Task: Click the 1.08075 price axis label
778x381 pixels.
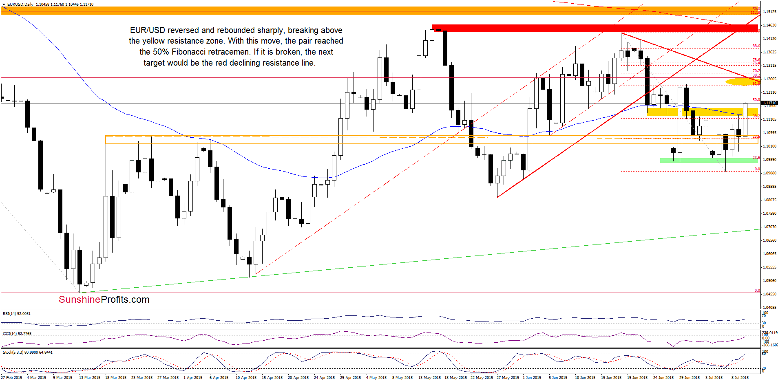Action: pyautogui.click(x=769, y=200)
